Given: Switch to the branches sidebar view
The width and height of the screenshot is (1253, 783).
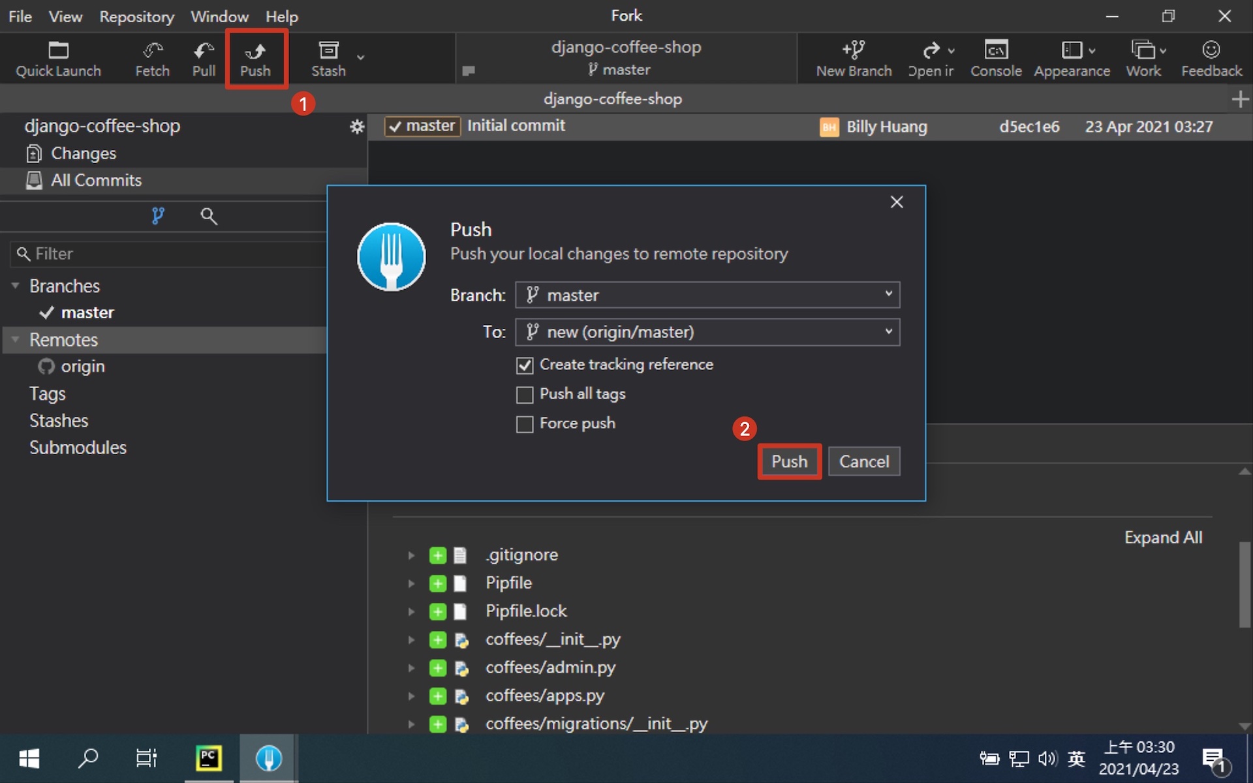Looking at the screenshot, I should click(158, 215).
